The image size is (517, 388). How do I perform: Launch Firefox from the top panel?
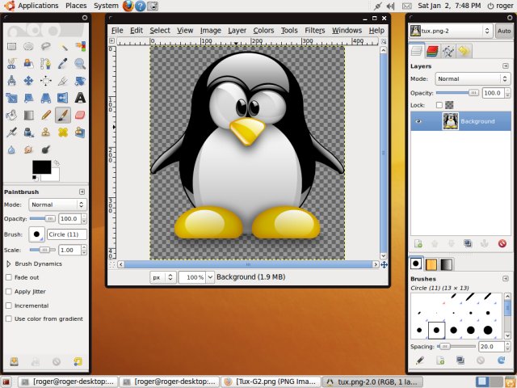point(128,6)
